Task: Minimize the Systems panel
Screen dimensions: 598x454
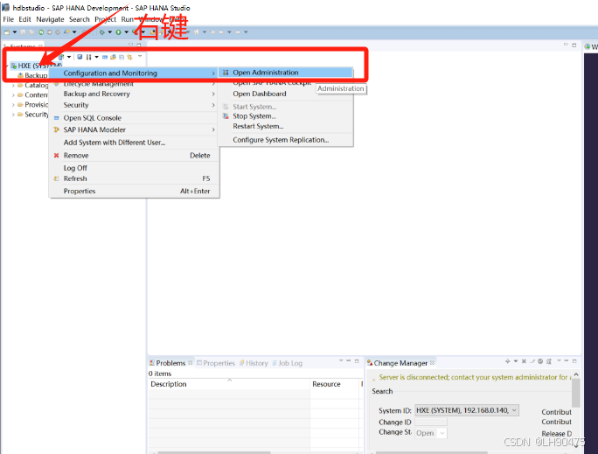Action: pos(131,45)
